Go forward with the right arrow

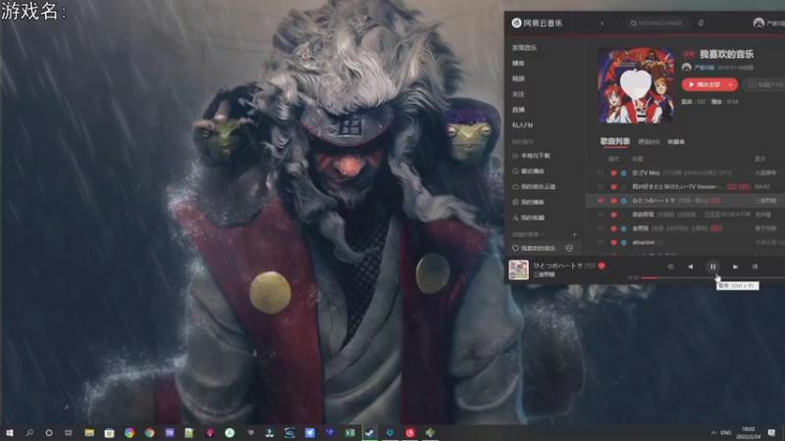point(616,23)
